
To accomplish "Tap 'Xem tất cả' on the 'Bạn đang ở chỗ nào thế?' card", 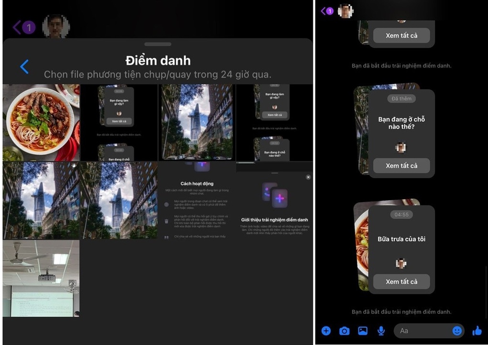I will click(x=401, y=166).
